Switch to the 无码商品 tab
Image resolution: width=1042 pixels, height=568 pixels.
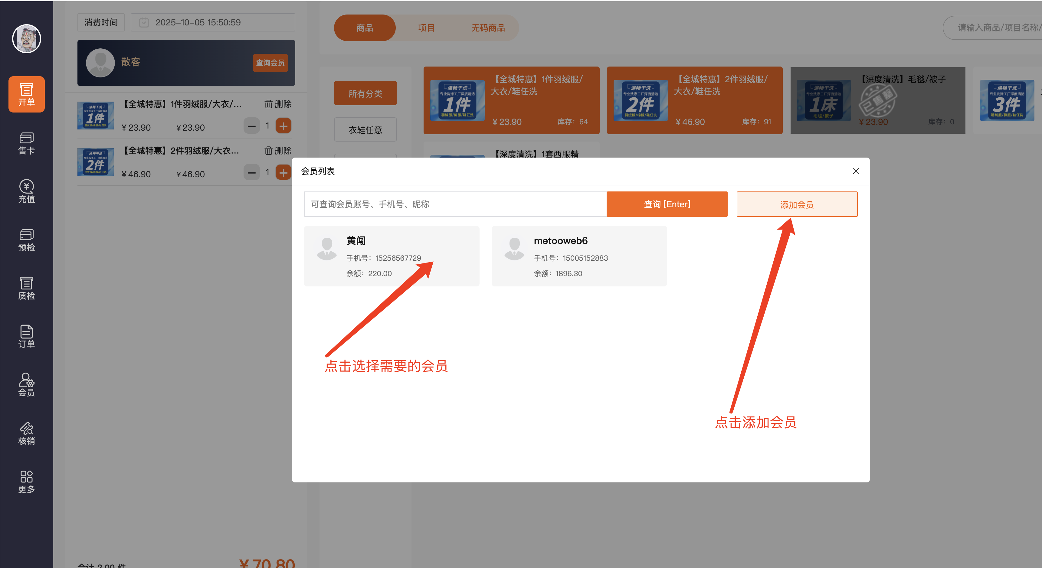(487, 28)
